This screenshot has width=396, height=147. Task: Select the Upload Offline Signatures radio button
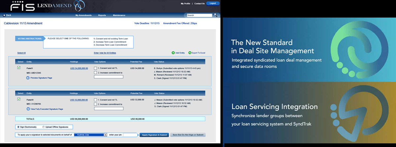(44, 127)
